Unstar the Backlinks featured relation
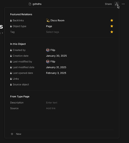129x143 pixels. (112, 20)
